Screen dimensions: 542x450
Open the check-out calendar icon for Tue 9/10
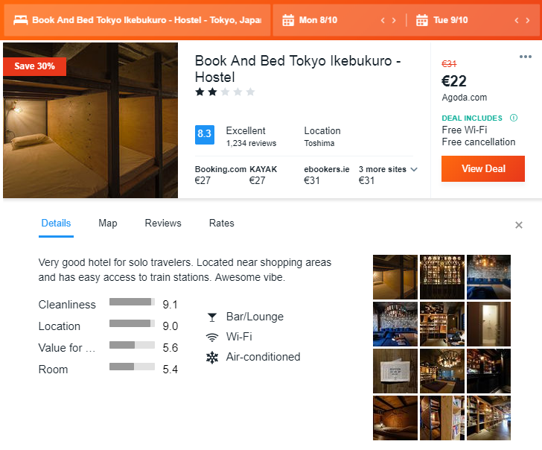[421, 20]
